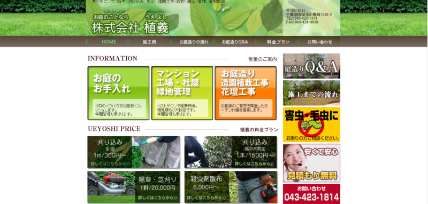Select お庭造りQ&A in the nav bar
This screenshot has width=428, height=204.
[x=235, y=42]
